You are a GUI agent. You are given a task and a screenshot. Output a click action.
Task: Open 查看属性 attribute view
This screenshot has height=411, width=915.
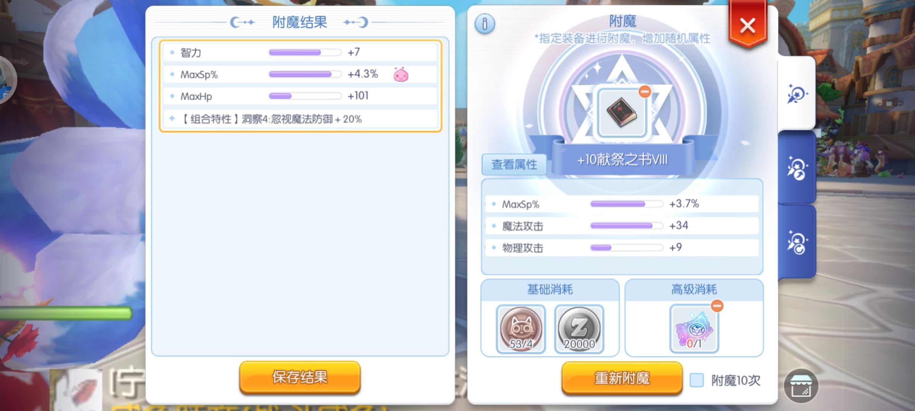point(514,164)
